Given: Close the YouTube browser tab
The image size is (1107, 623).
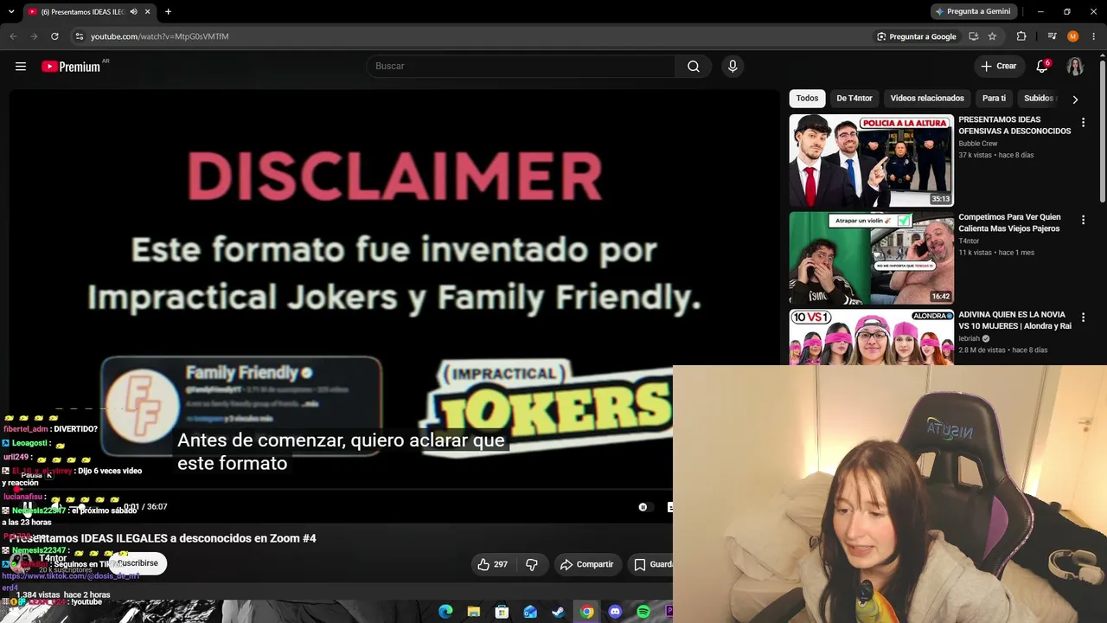Looking at the screenshot, I should pos(148,12).
